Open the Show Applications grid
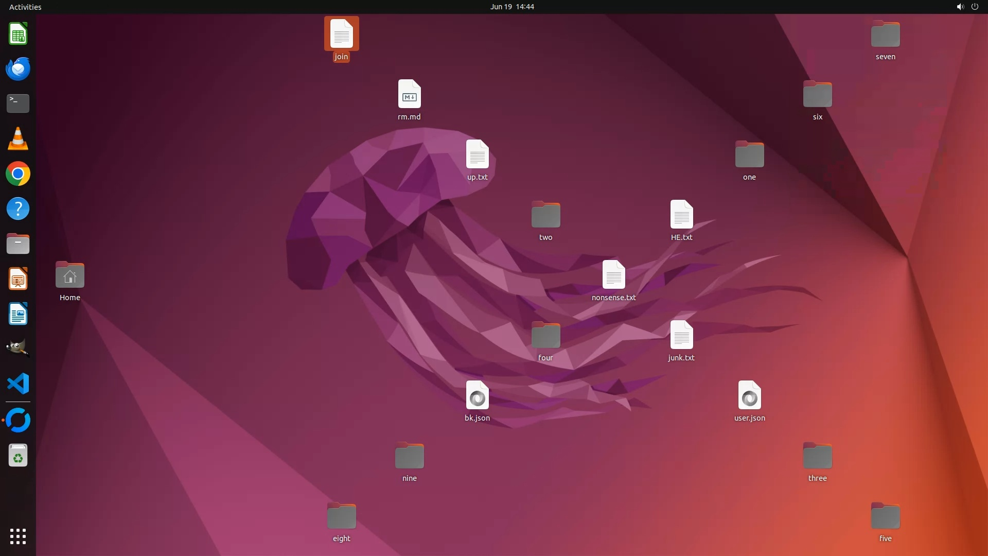 (x=18, y=536)
